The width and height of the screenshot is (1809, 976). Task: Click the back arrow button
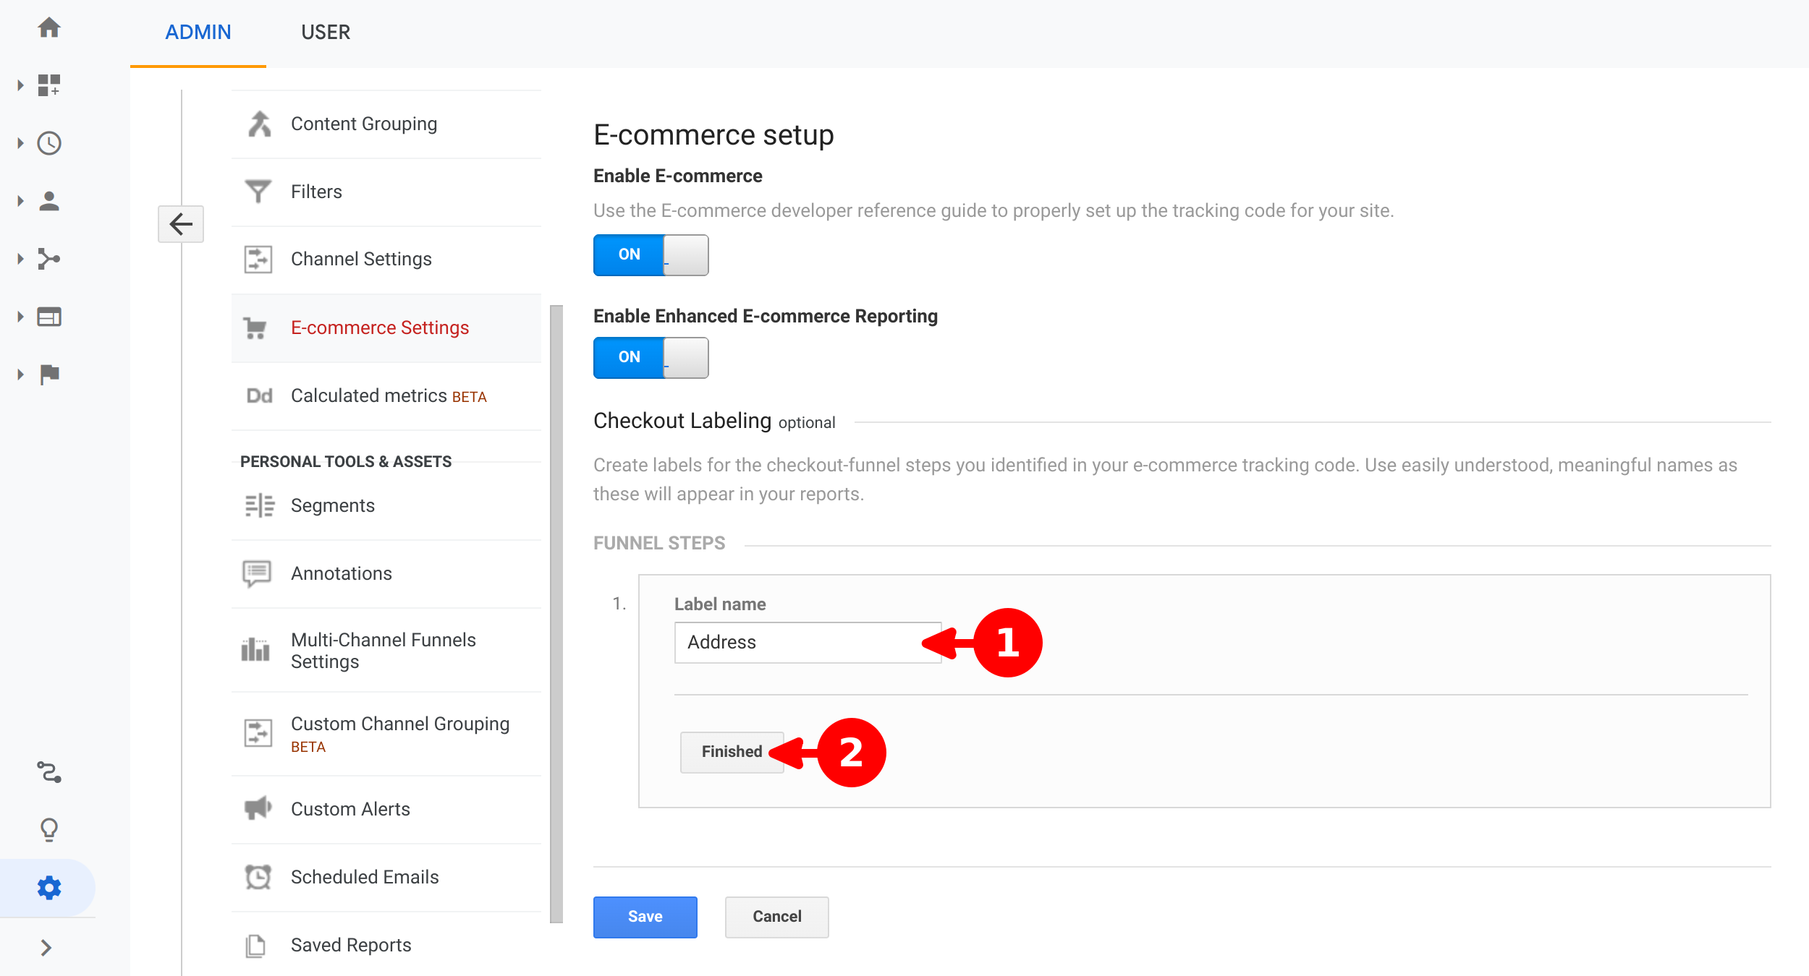click(180, 224)
